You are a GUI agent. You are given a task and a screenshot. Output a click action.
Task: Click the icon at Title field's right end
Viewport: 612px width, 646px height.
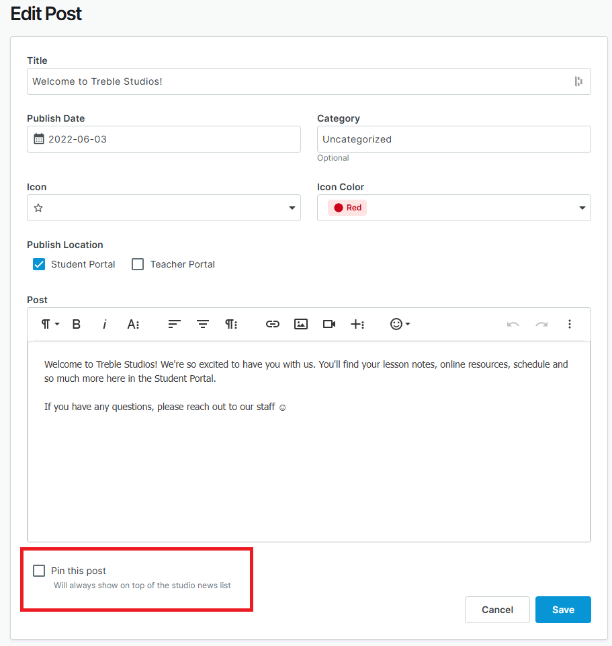[x=578, y=81]
